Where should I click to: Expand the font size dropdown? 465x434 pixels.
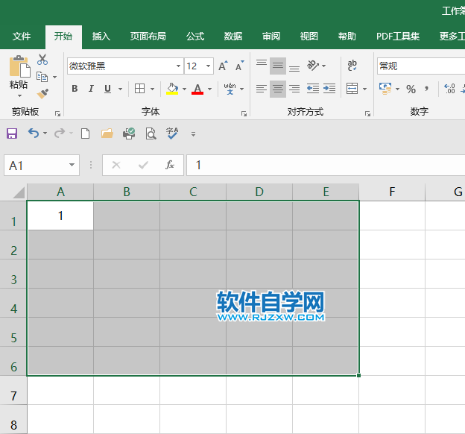pyautogui.click(x=209, y=66)
